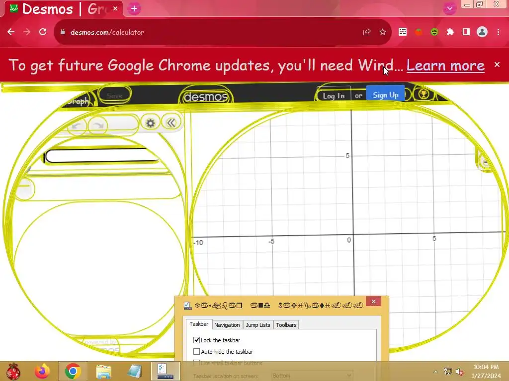Open the tab search dropdown arrow
Screen dimensions: 509x381
point(449,8)
